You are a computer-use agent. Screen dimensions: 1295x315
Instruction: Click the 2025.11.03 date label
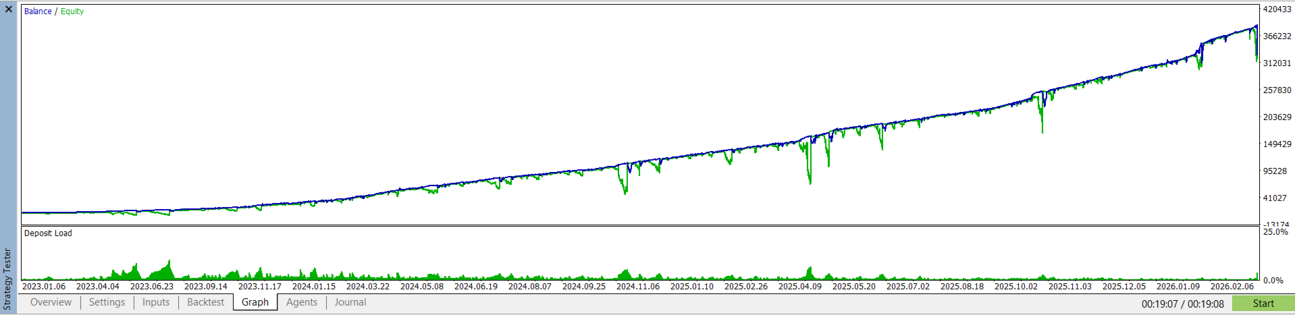[x=1070, y=287]
